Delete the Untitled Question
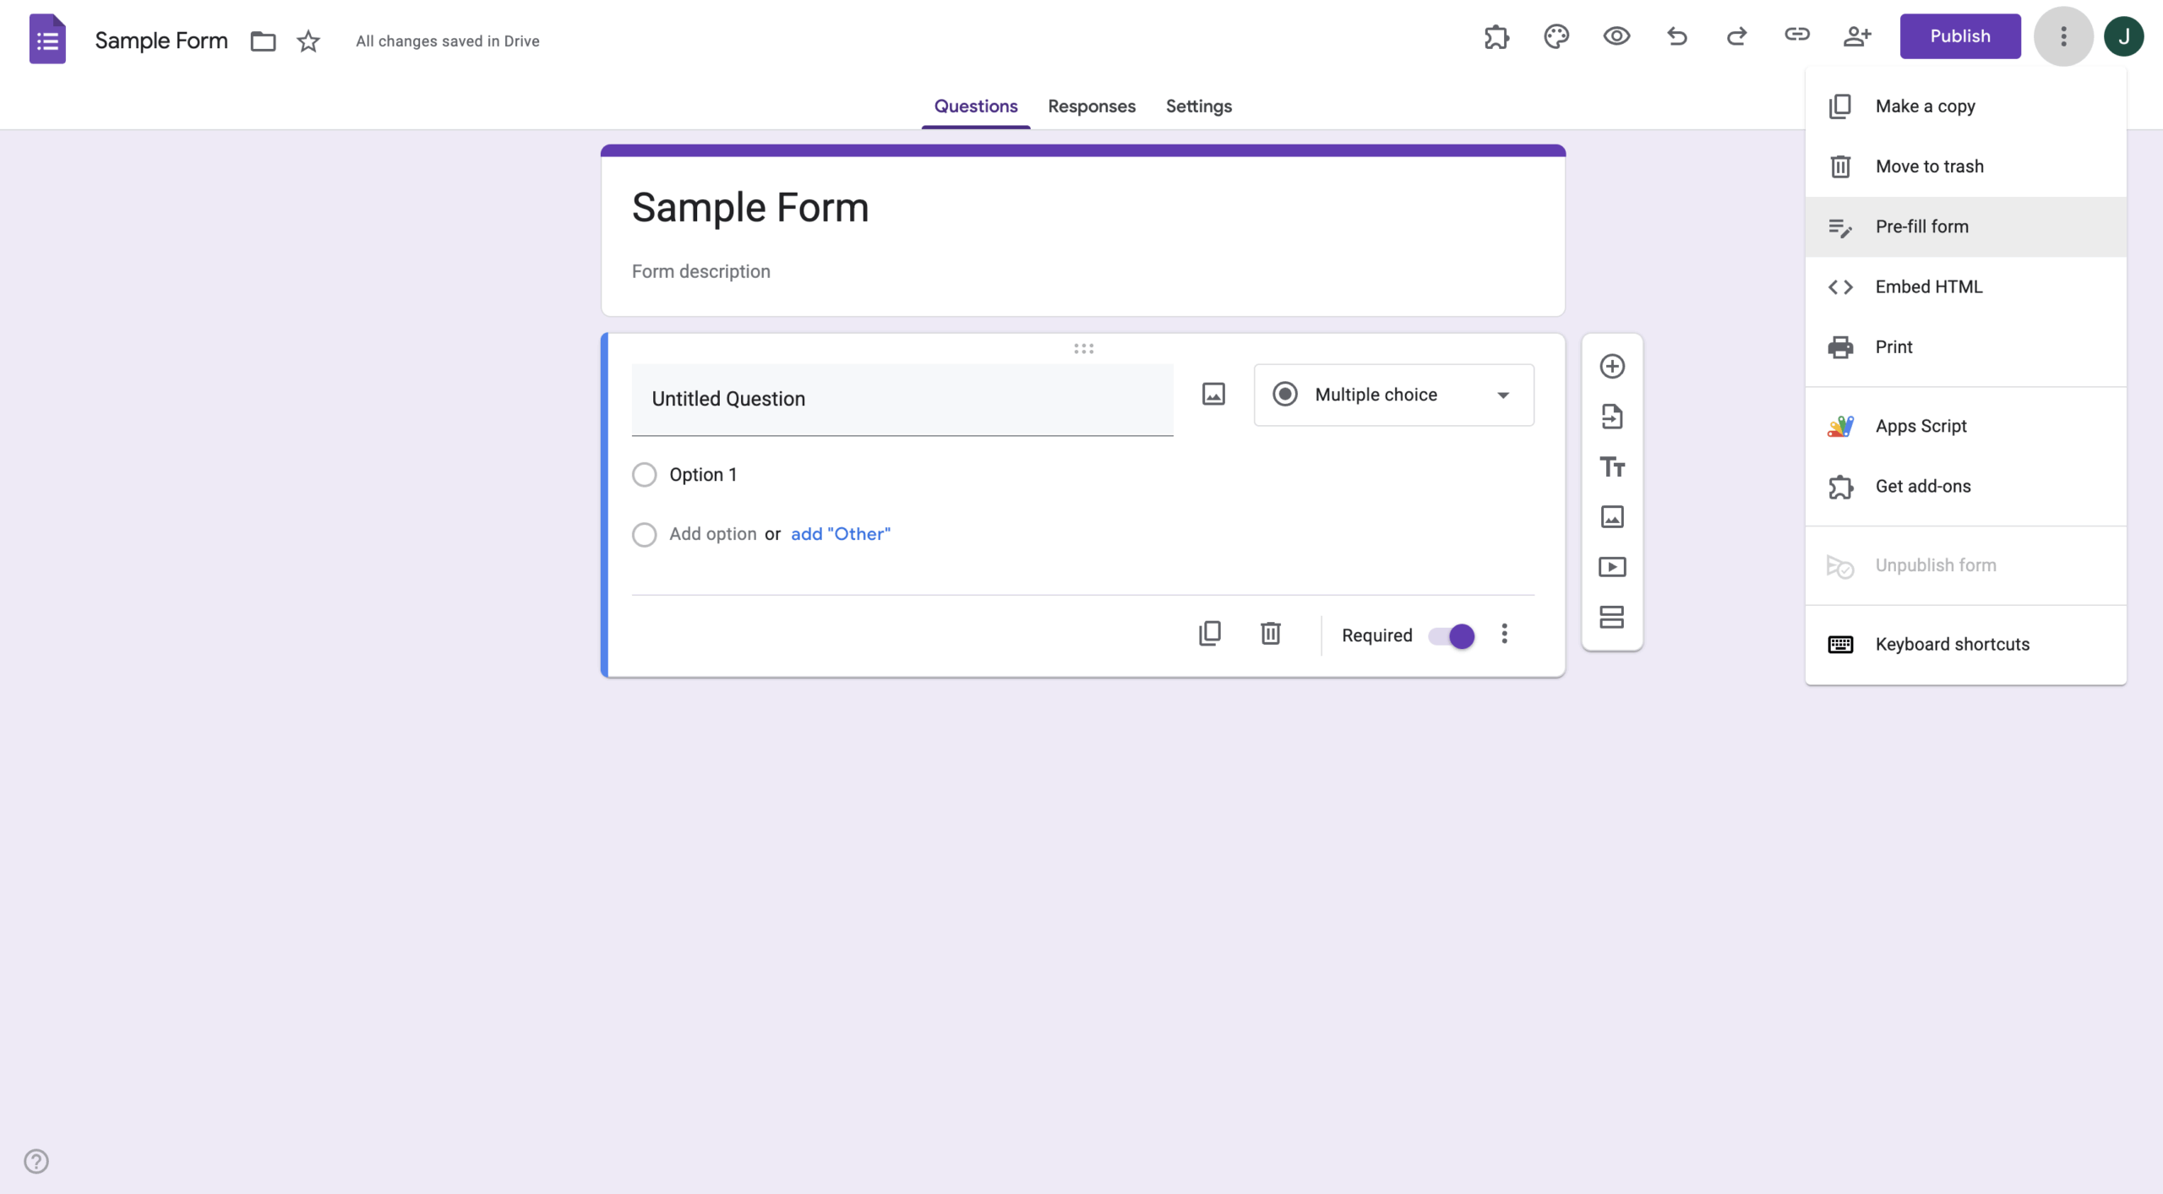Screen dimensions: 2163x1194 [1271, 633]
